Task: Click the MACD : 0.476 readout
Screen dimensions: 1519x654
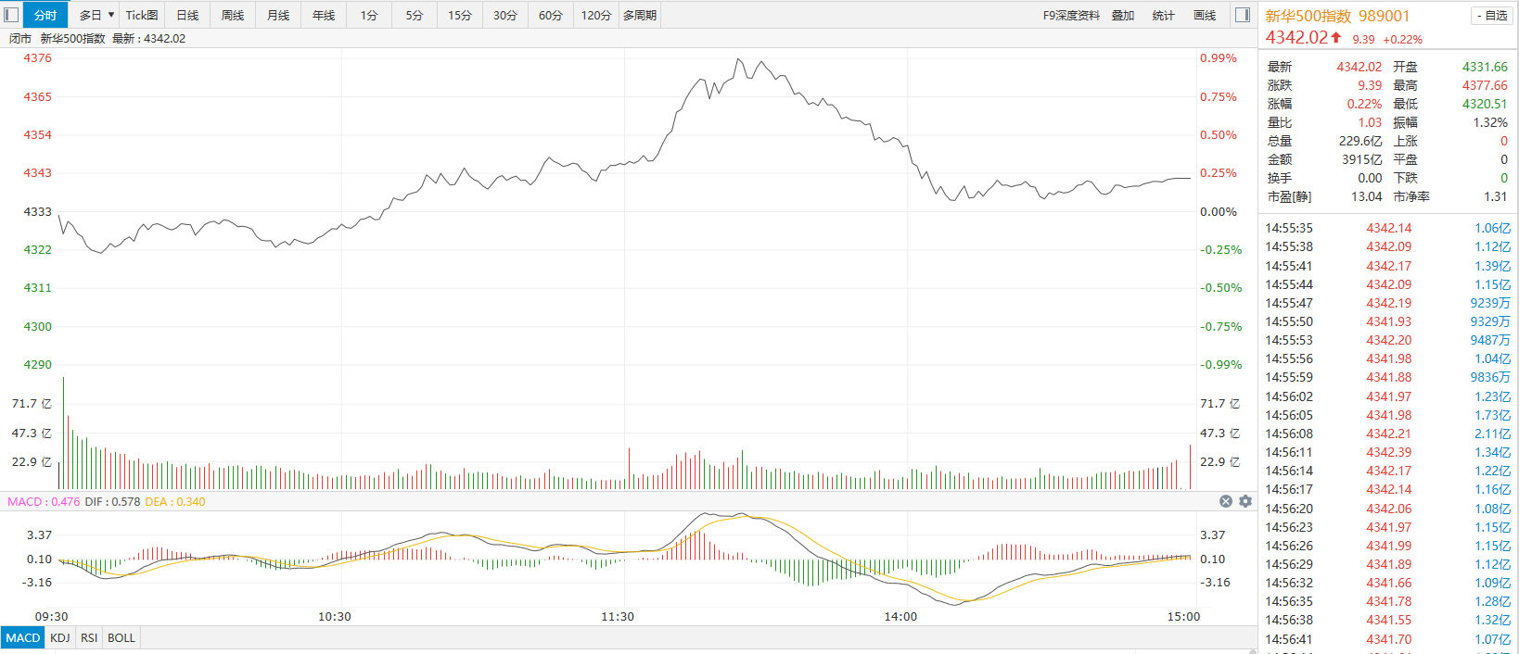Action: 44,501
